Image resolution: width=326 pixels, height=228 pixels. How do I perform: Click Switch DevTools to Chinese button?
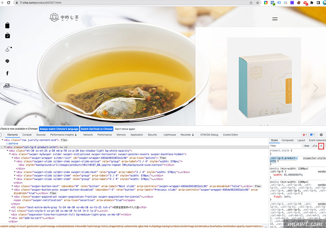click(96, 129)
